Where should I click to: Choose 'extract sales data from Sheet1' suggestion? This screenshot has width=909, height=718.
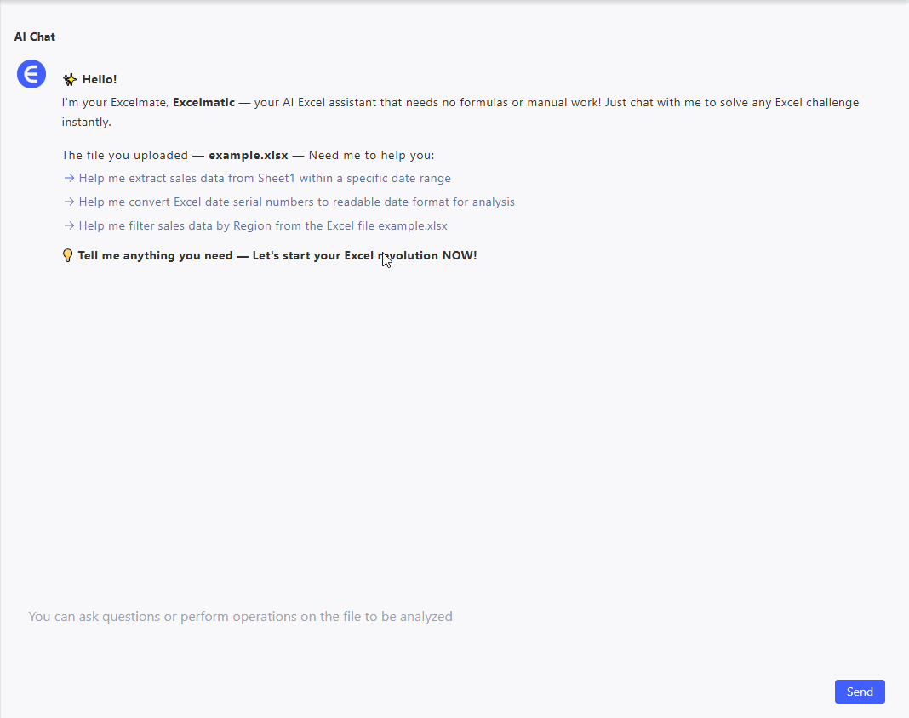coord(265,179)
